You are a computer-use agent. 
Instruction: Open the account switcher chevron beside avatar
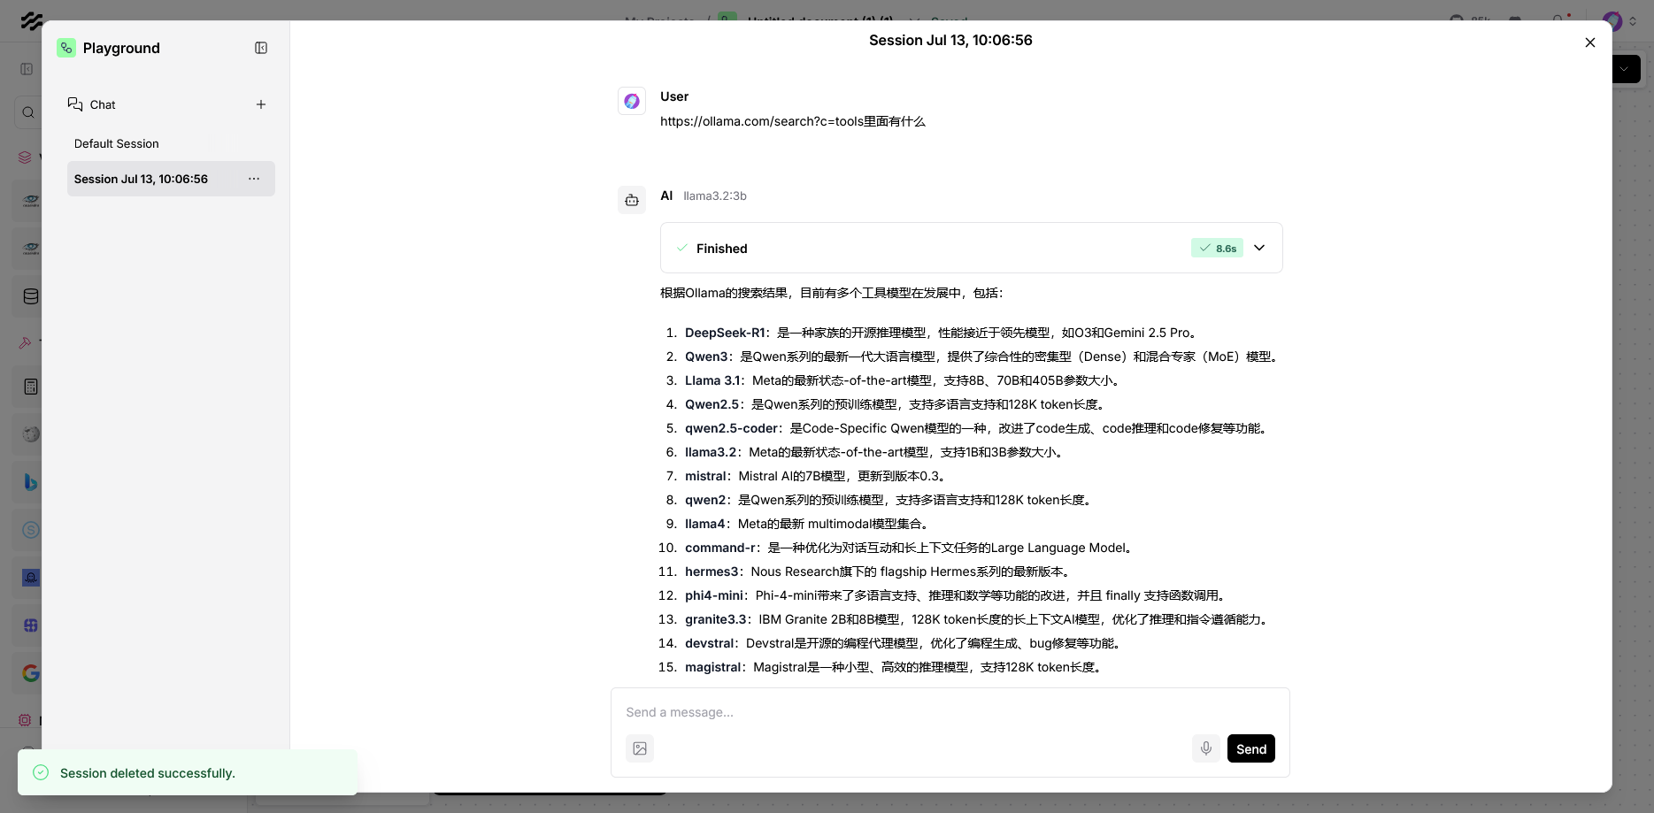(1633, 21)
